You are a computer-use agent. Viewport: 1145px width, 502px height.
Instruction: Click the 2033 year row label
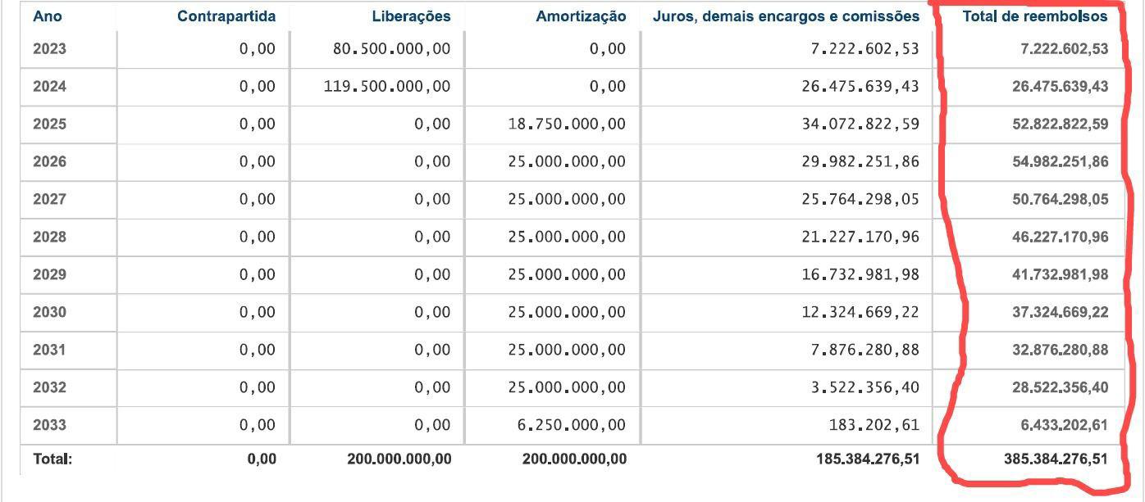[x=49, y=425]
